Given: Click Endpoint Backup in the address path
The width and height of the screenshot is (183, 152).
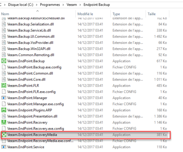Looking at the screenshot, I should tap(97, 5).
